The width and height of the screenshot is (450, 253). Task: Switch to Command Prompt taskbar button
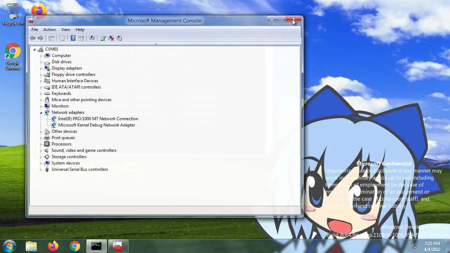click(96, 246)
